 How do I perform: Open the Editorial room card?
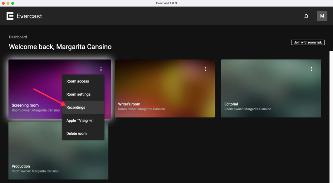[x=271, y=89]
